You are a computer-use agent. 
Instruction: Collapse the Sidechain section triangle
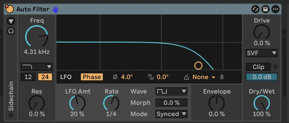click(11, 21)
